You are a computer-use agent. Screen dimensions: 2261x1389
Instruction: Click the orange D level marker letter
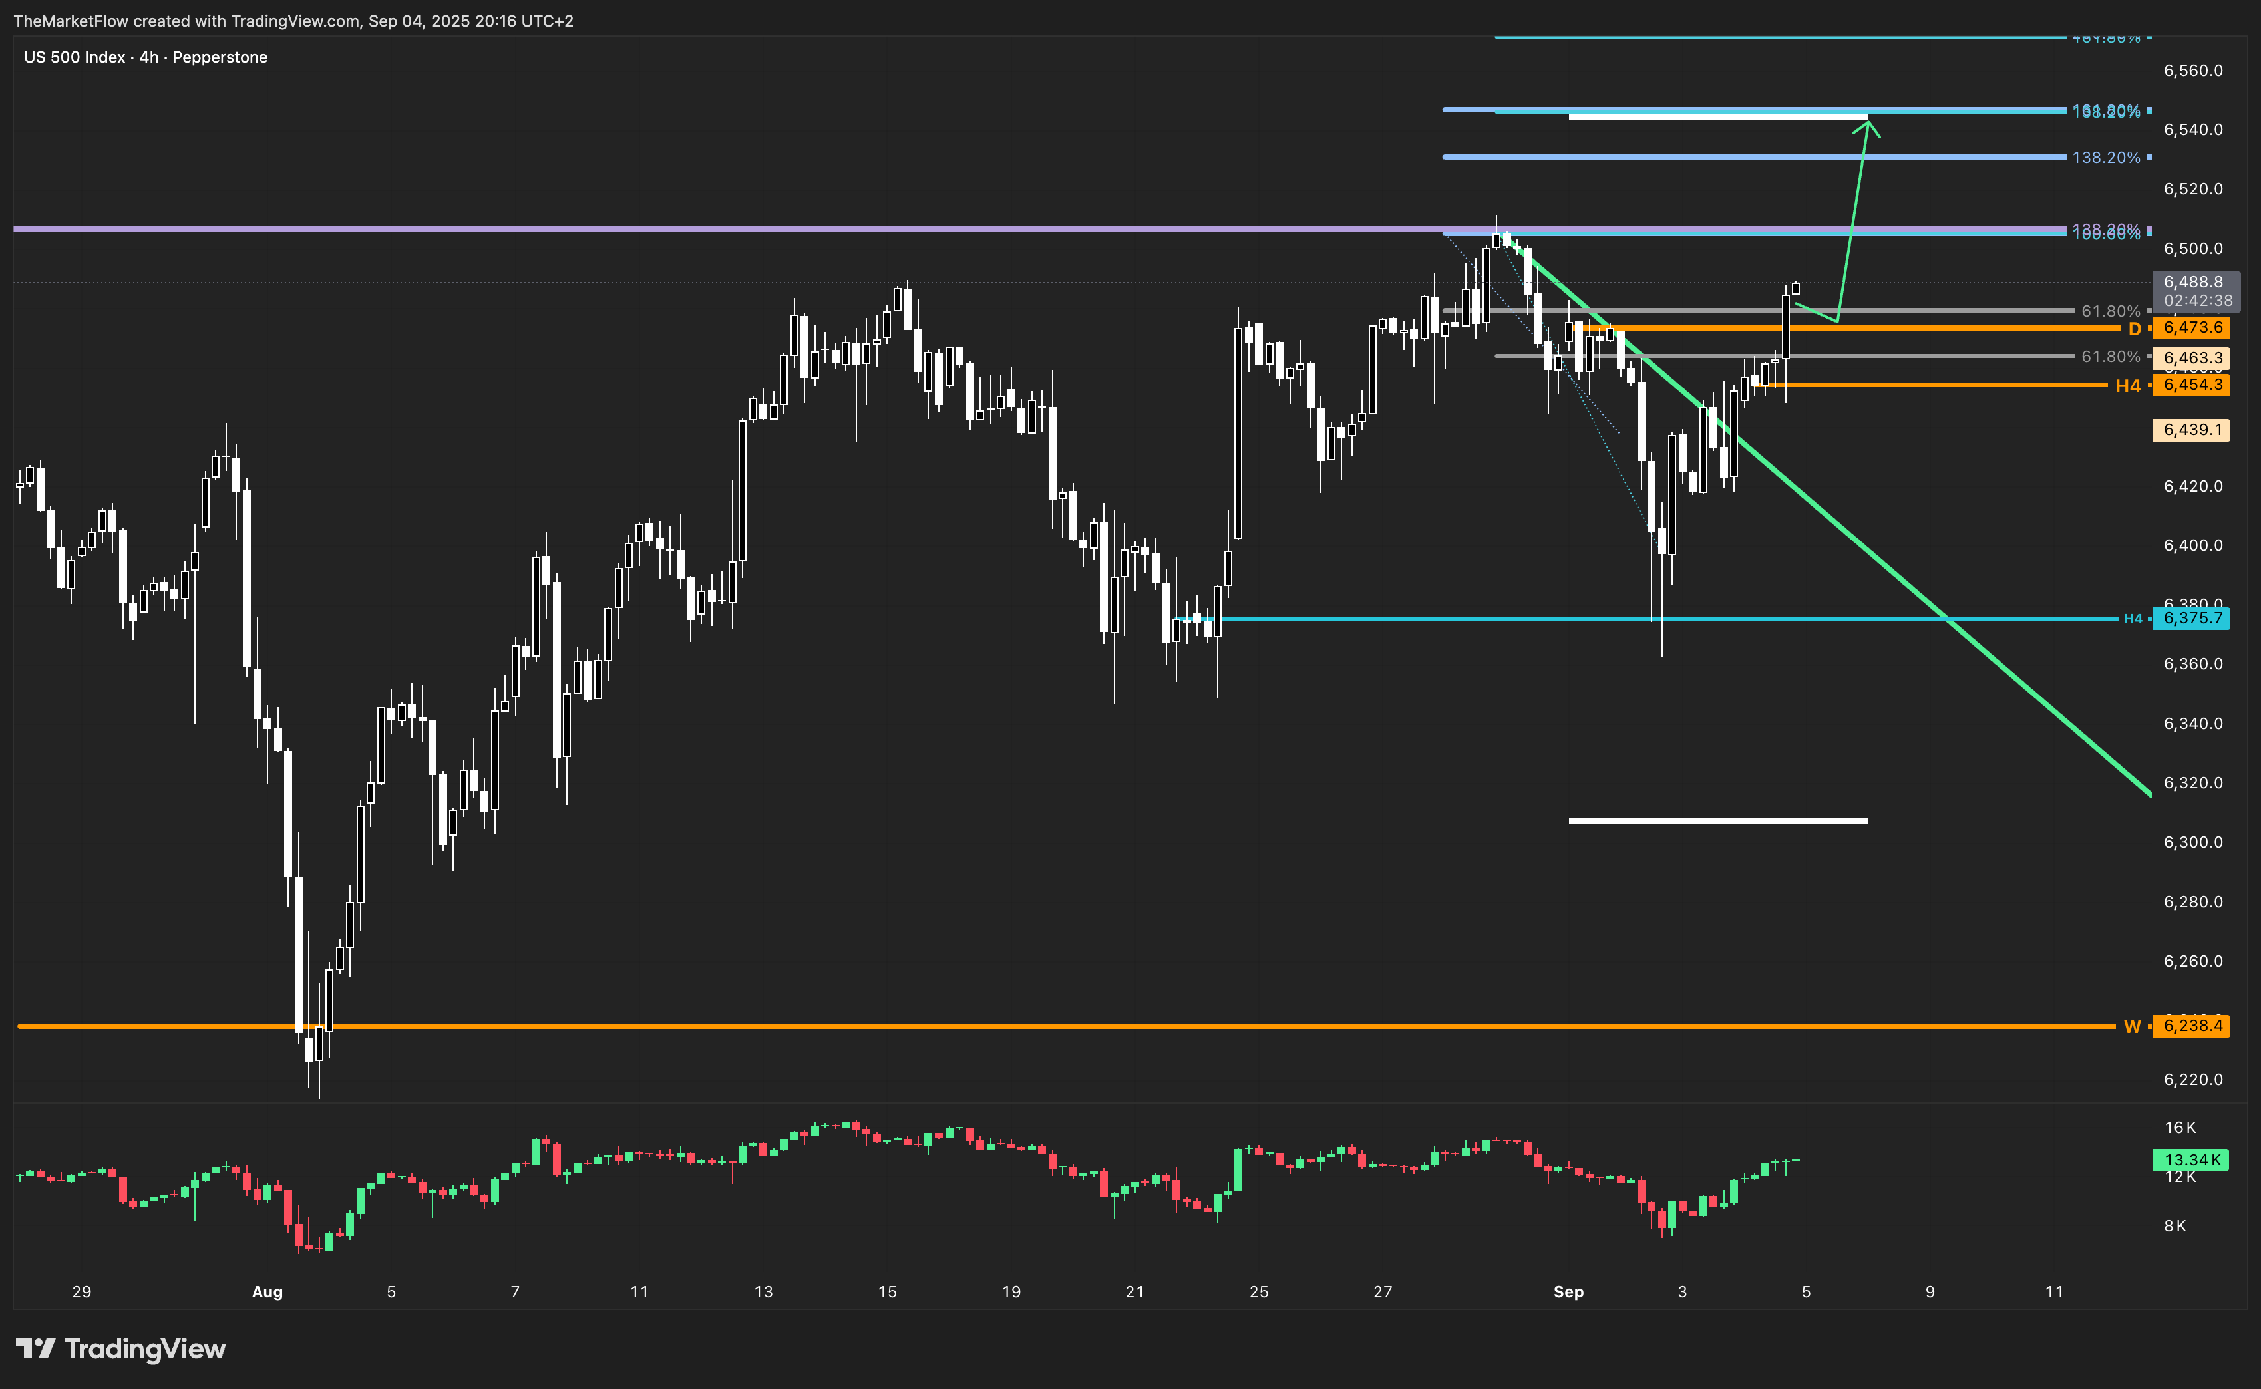2134,329
